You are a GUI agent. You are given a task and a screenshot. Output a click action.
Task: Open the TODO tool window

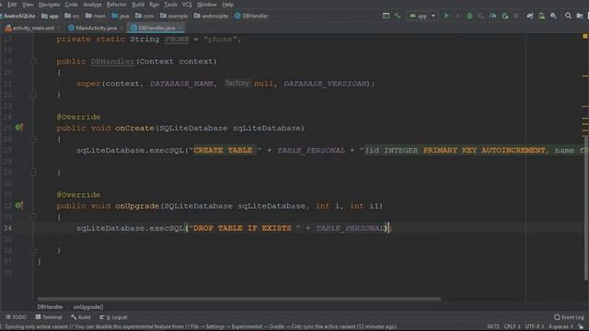16,317
